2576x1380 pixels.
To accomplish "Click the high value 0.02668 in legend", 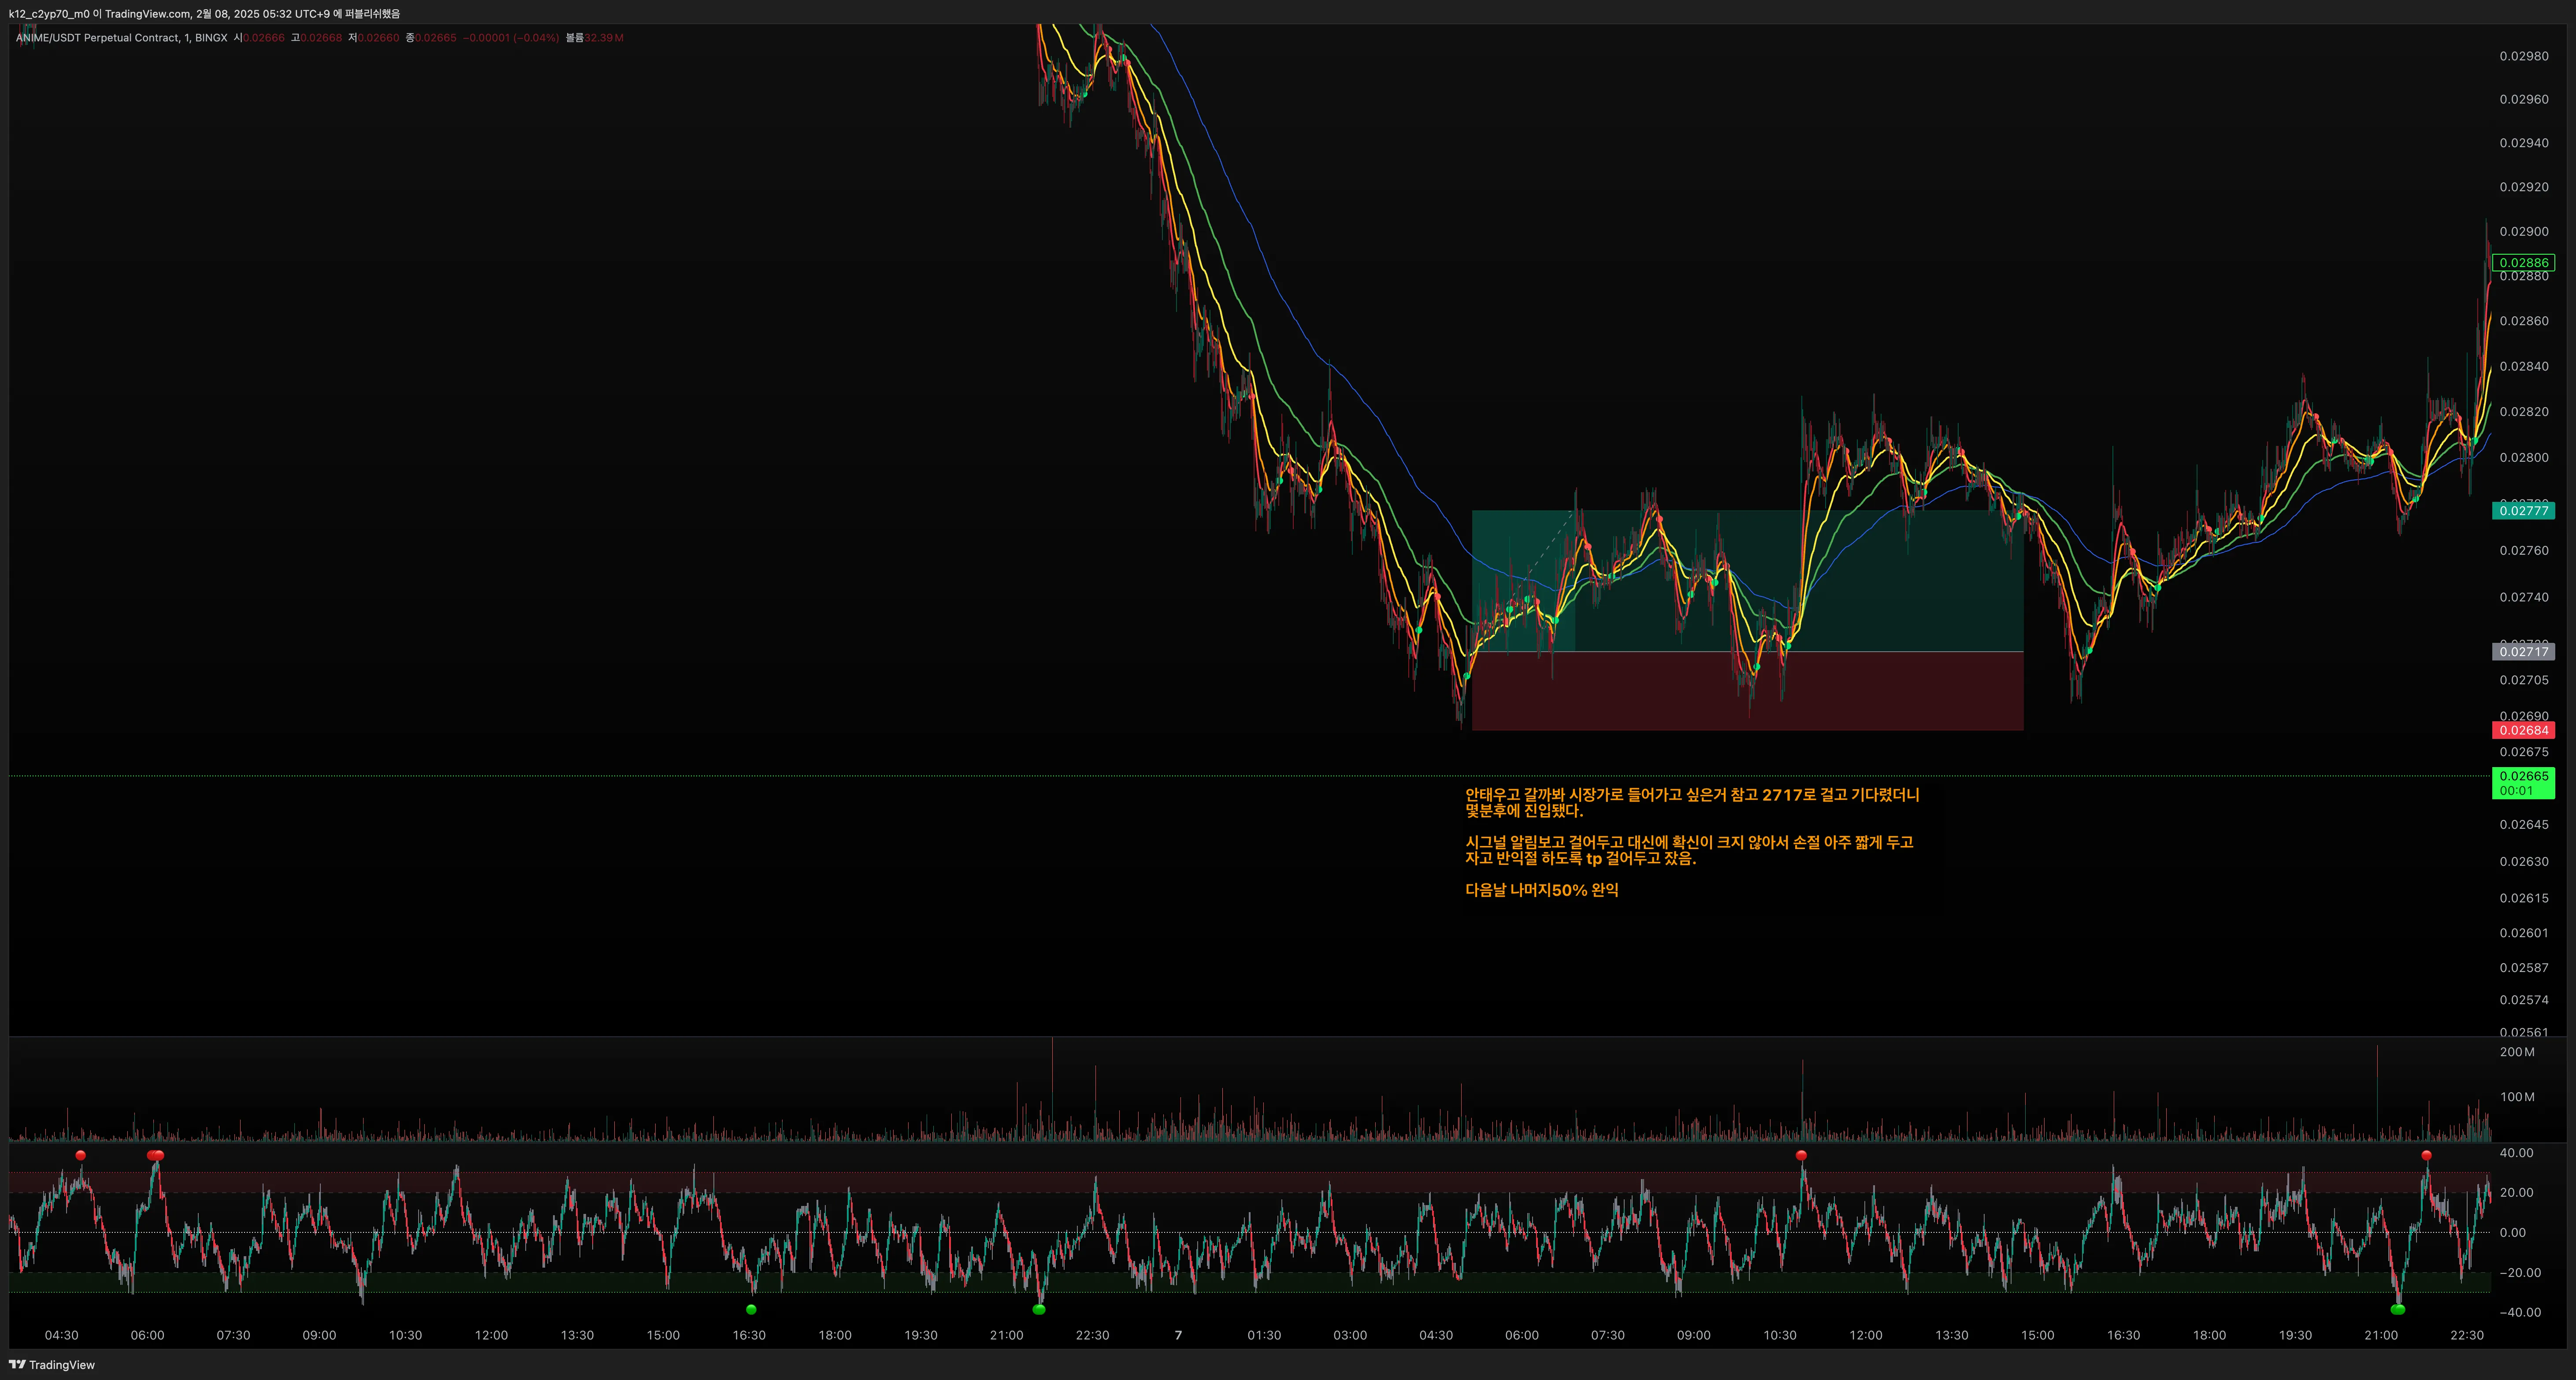I will [x=321, y=38].
